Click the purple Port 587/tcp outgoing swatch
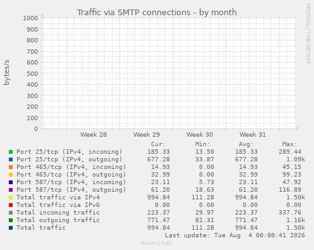 click(11, 190)
